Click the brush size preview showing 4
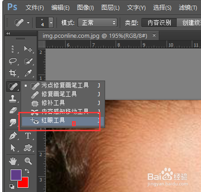This screenshot has height=192, width=201. (x=42, y=23)
